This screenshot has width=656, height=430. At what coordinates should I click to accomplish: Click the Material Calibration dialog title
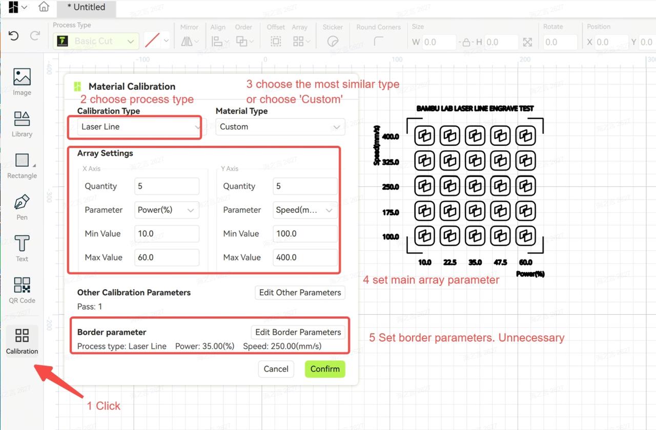pos(132,87)
